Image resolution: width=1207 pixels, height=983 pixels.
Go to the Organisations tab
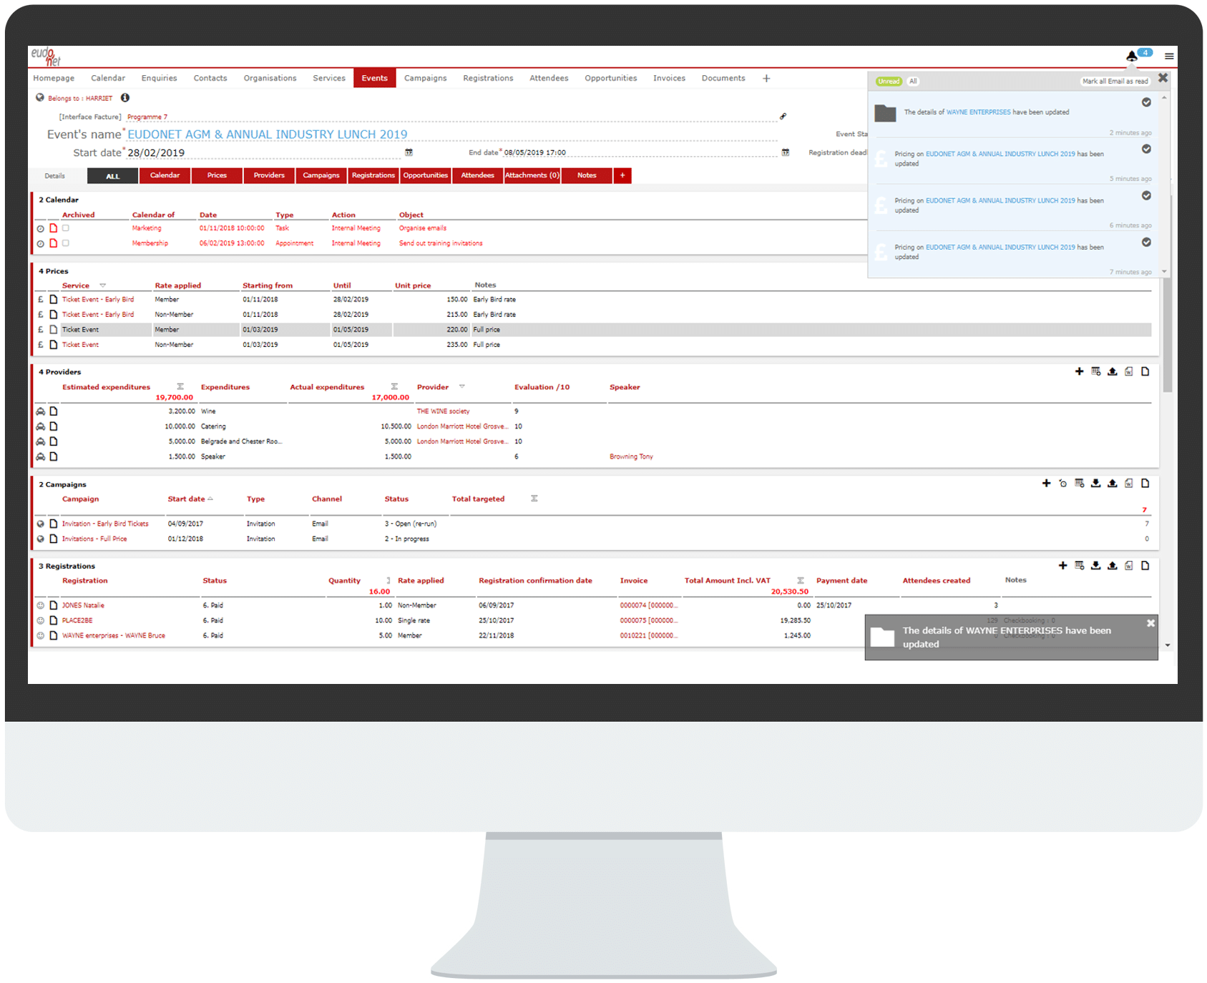coord(270,78)
